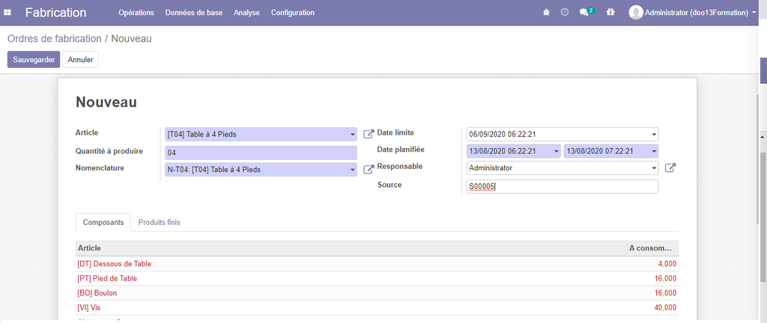The width and height of the screenshot is (767, 323).
Task: Go to Ordres de fabrication breadcrumb
Action: pyautogui.click(x=54, y=38)
